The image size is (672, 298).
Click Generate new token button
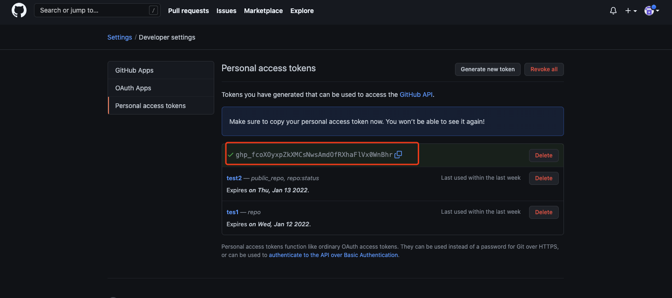pos(488,69)
